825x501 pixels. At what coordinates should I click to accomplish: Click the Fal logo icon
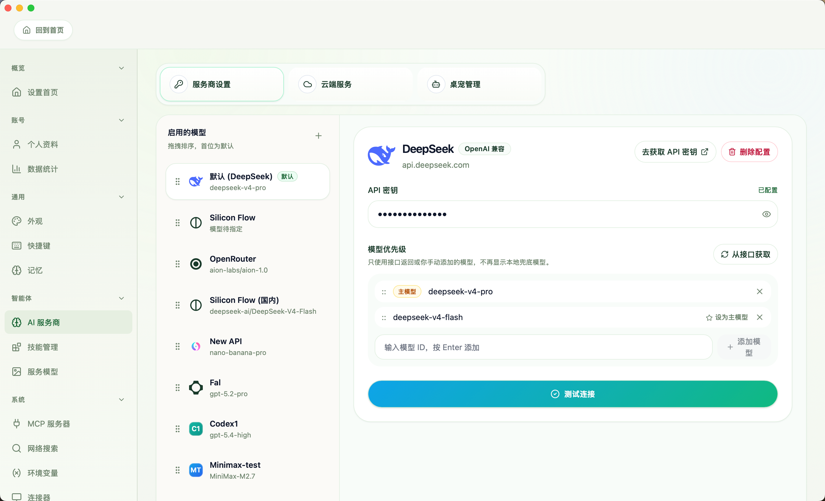point(196,388)
